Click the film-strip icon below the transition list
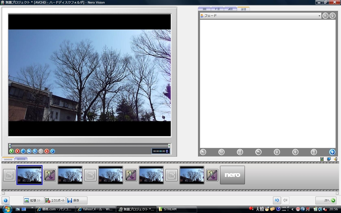 221,152
